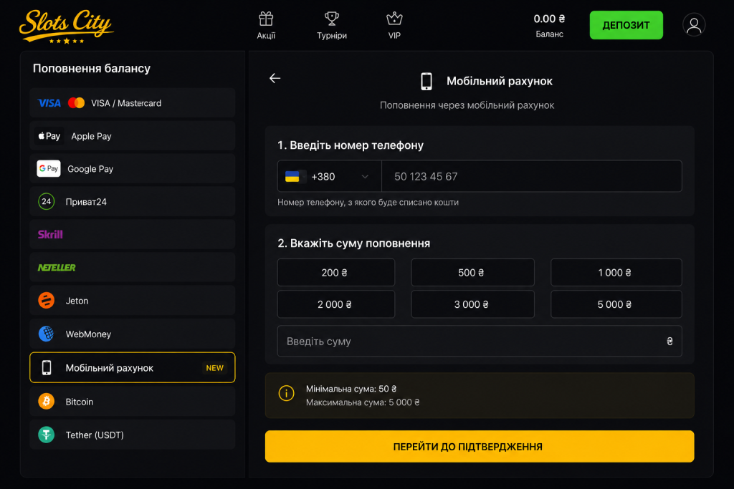This screenshot has width=734, height=489.
Task: Select Tether (USDT) payment method
Action: click(133, 435)
